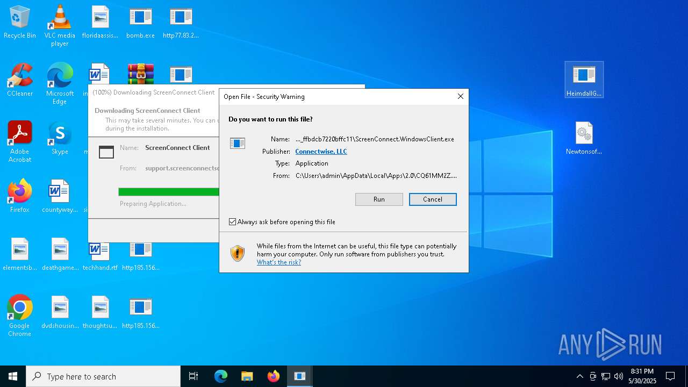The height and width of the screenshot is (387, 688).
Task: Click the green download progress bar
Action: click(169, 192)
